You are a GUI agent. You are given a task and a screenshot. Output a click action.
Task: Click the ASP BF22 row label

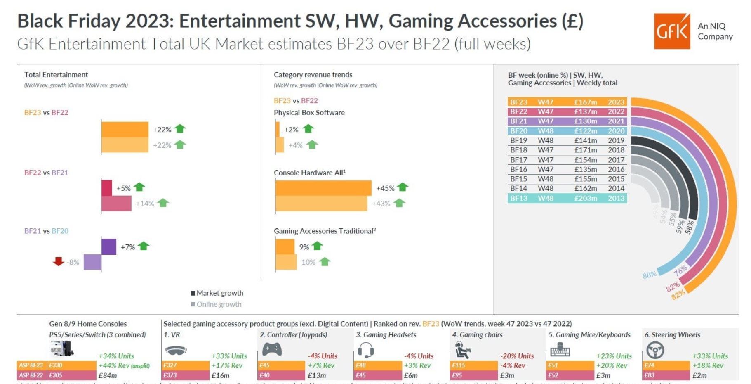click(31, 375)
